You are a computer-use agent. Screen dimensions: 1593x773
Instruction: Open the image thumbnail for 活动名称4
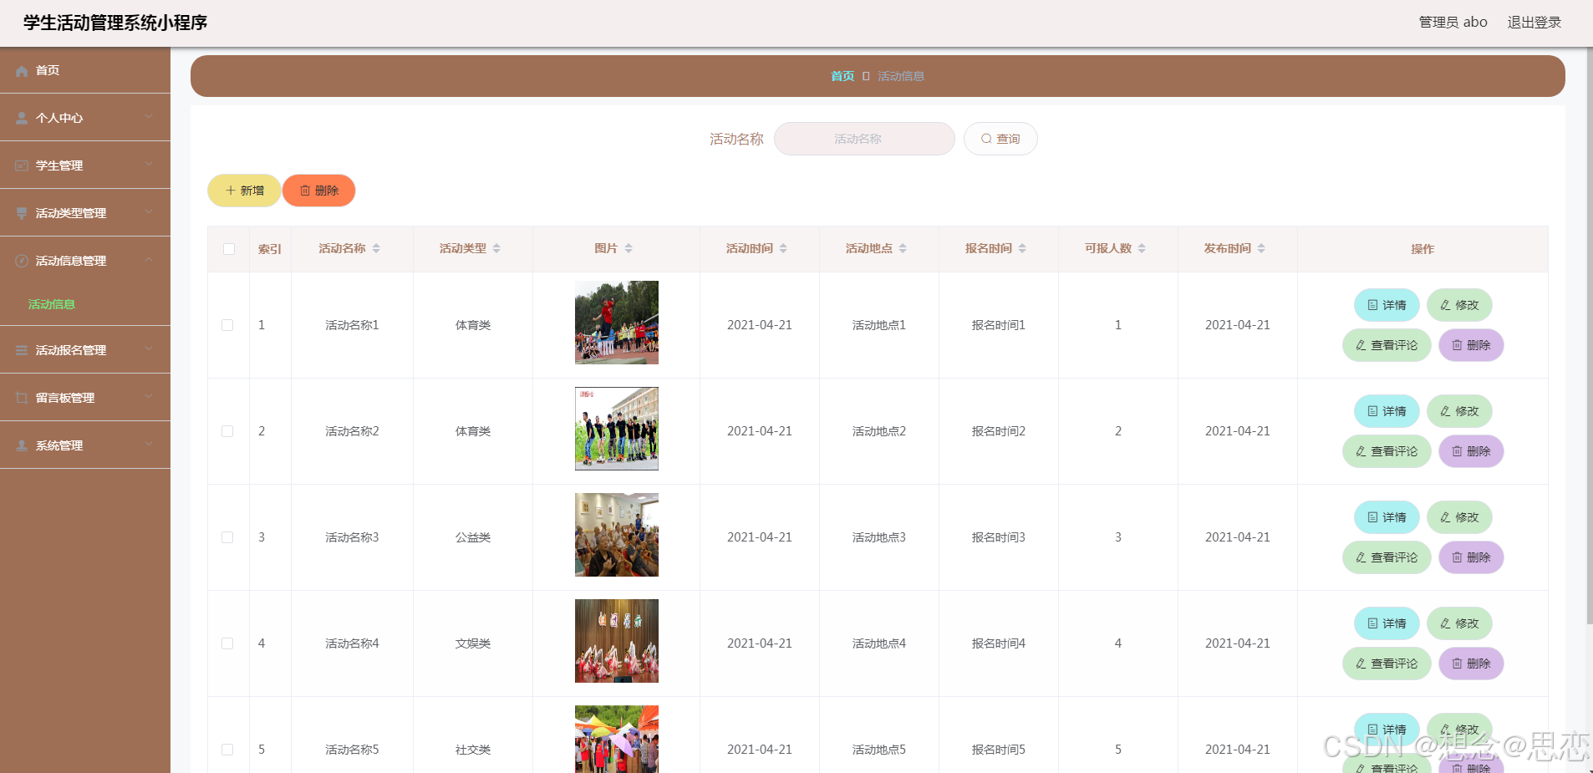click(x=617, y=641)
